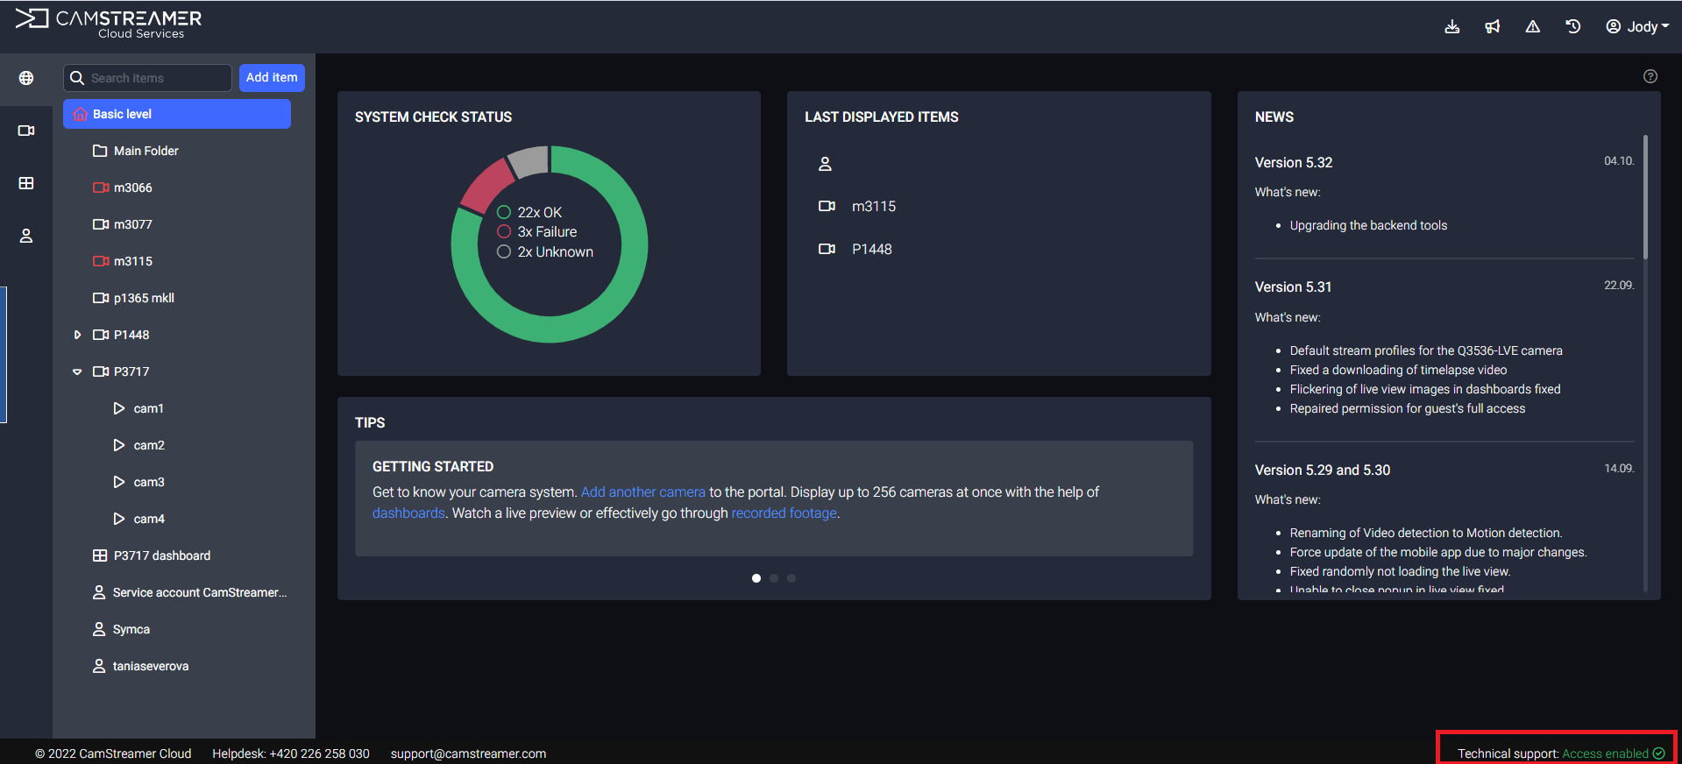Select the taniaseverova user item
The image size is (1682, 764).
140,666
